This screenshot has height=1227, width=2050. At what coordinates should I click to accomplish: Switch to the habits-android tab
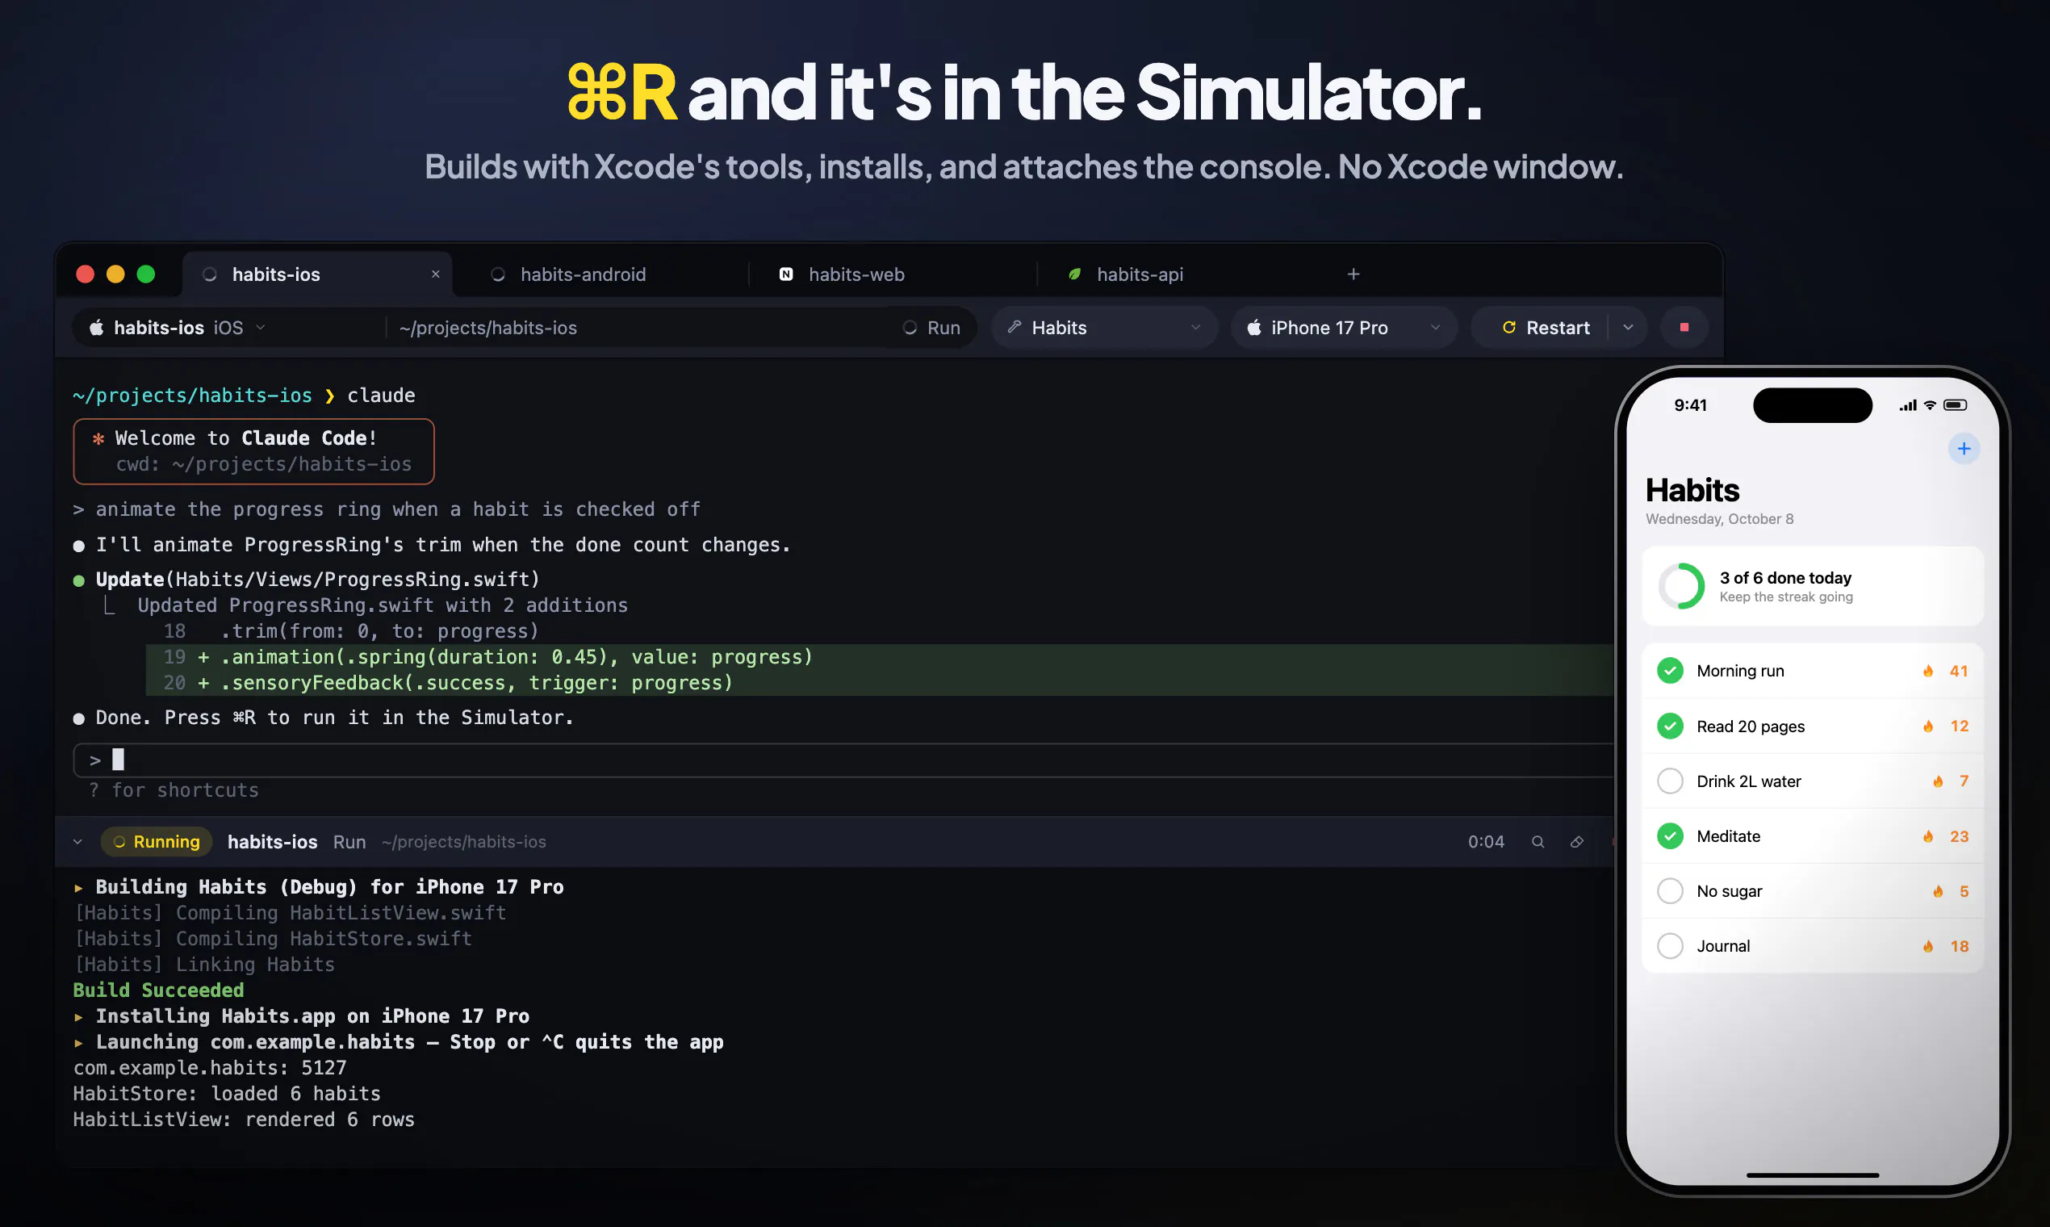click(602, 274)
